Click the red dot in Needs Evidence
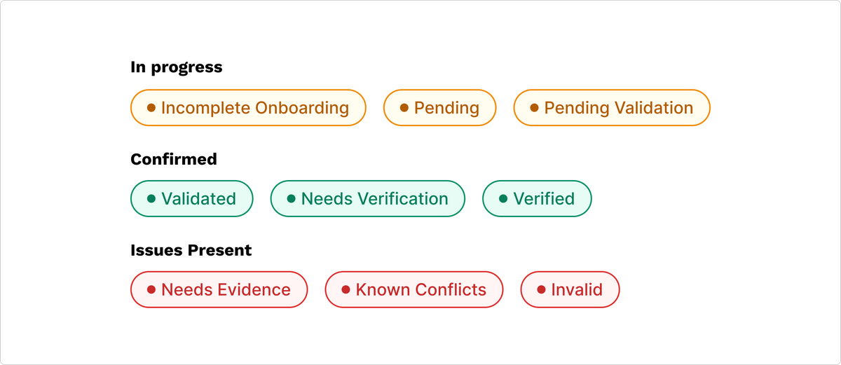Screen dimensions: 841x365 [x=151, y=289]
